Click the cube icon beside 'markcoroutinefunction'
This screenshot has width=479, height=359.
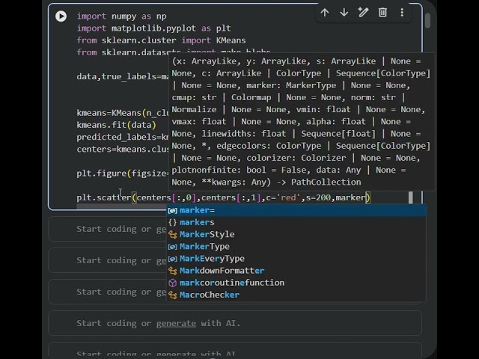tap(173, 283)
